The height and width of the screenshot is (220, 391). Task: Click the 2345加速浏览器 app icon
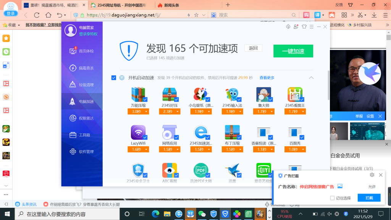(201, 132)
